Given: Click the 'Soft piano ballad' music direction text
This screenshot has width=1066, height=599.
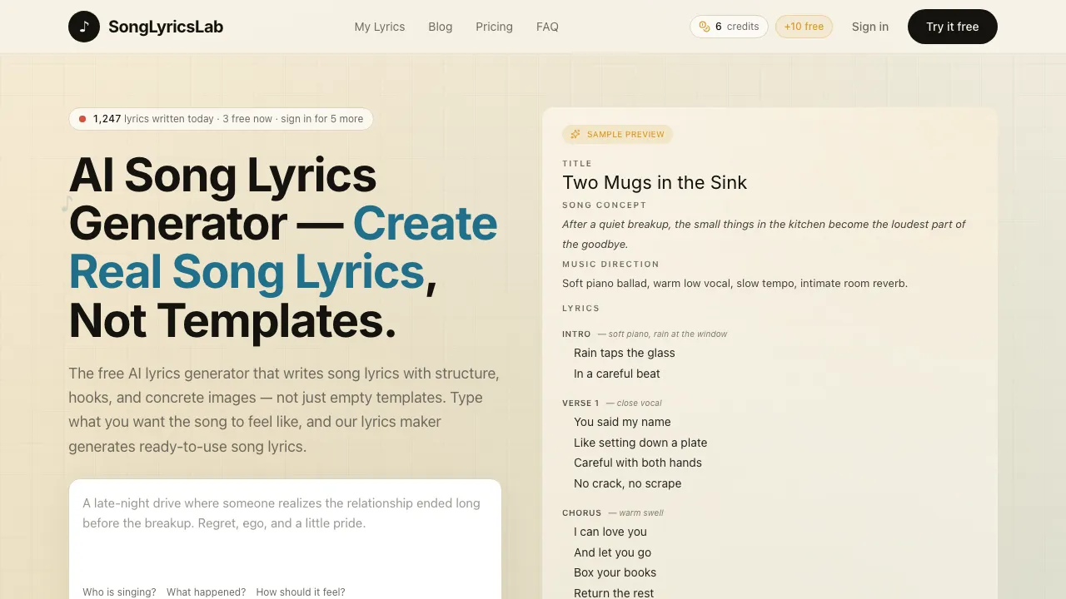Looking at the screenshot, I should [735, 283].
